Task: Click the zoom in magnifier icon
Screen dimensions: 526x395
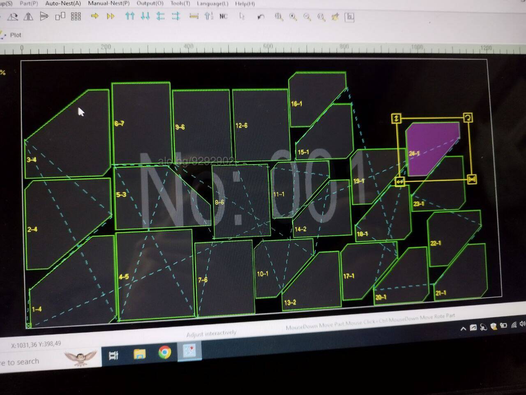Action: click(293, 17)
